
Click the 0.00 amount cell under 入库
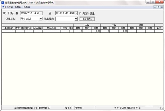pos(96,31)
